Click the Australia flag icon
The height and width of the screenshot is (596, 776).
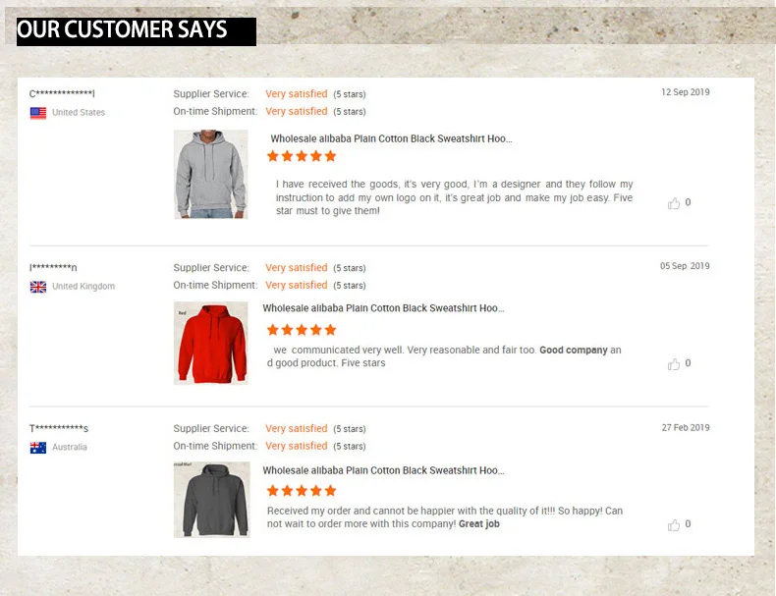point(38,448)
